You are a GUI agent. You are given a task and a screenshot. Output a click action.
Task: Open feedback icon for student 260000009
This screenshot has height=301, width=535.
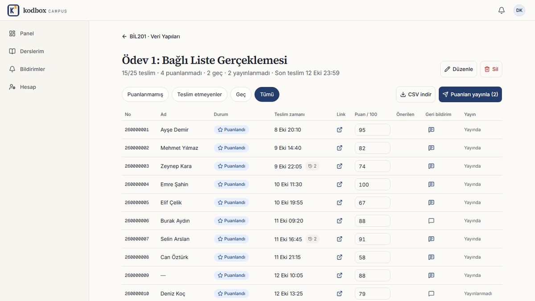(431, 276)
